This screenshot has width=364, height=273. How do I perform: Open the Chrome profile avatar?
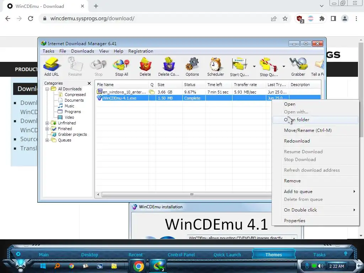[x=345, y=18]
